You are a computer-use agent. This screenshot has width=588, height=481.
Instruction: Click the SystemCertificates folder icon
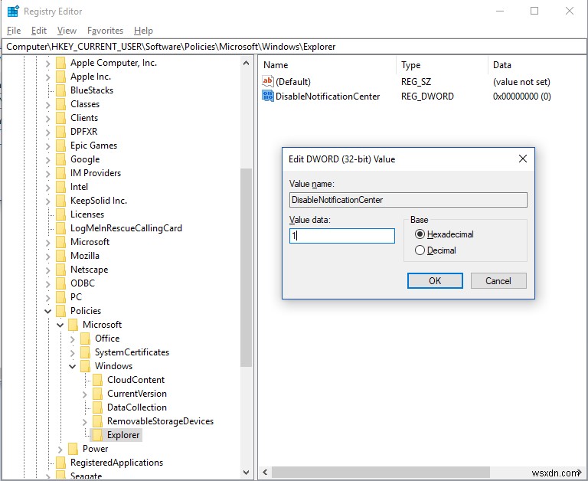[x=86, y=352]
